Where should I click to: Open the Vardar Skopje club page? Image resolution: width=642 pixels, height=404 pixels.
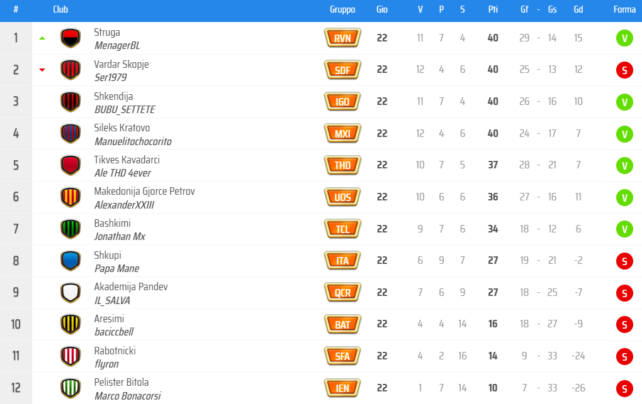click(121, 64)
